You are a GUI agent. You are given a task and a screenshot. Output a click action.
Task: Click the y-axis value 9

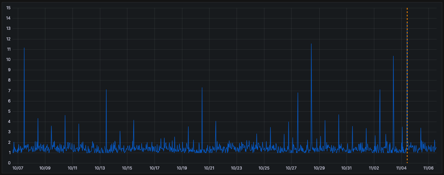click(x=9, y=70)
